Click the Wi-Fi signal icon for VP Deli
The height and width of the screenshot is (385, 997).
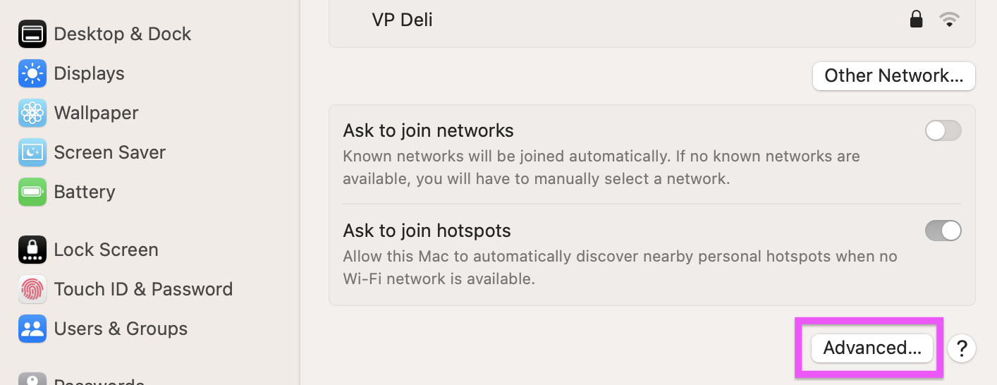(950, 20)
